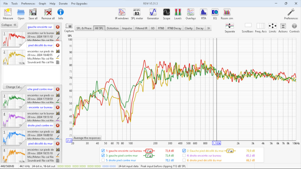Toggle graph Scrollbars
The width and height of the screenshot is (301, 169).
248,28
